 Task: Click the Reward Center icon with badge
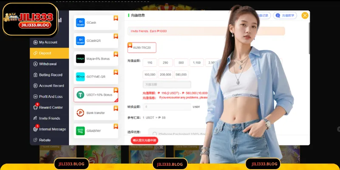click(x=35, y=107)
